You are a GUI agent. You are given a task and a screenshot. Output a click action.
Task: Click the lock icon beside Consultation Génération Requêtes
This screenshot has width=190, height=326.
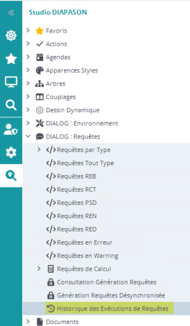coord(51,282)
